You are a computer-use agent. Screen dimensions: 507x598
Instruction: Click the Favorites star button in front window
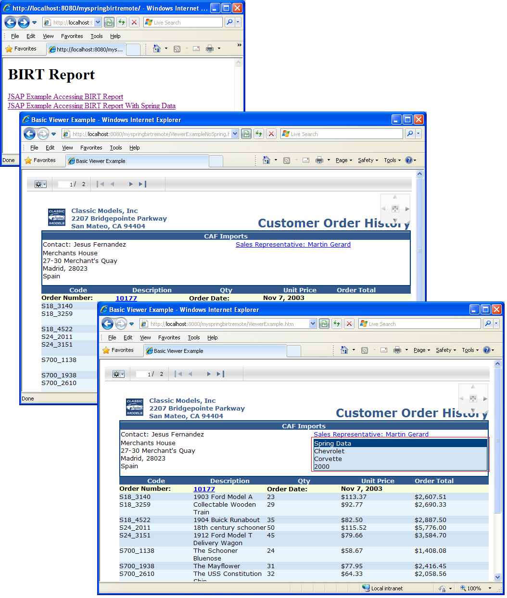click(x=118, y=350)
